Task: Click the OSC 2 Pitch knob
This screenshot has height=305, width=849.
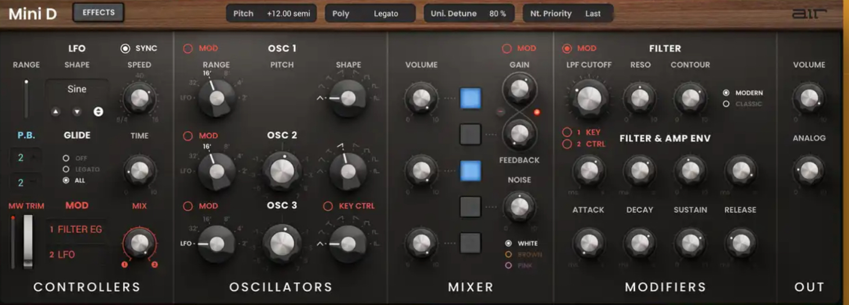Action: pyautogui.click(x=282, y=170)
